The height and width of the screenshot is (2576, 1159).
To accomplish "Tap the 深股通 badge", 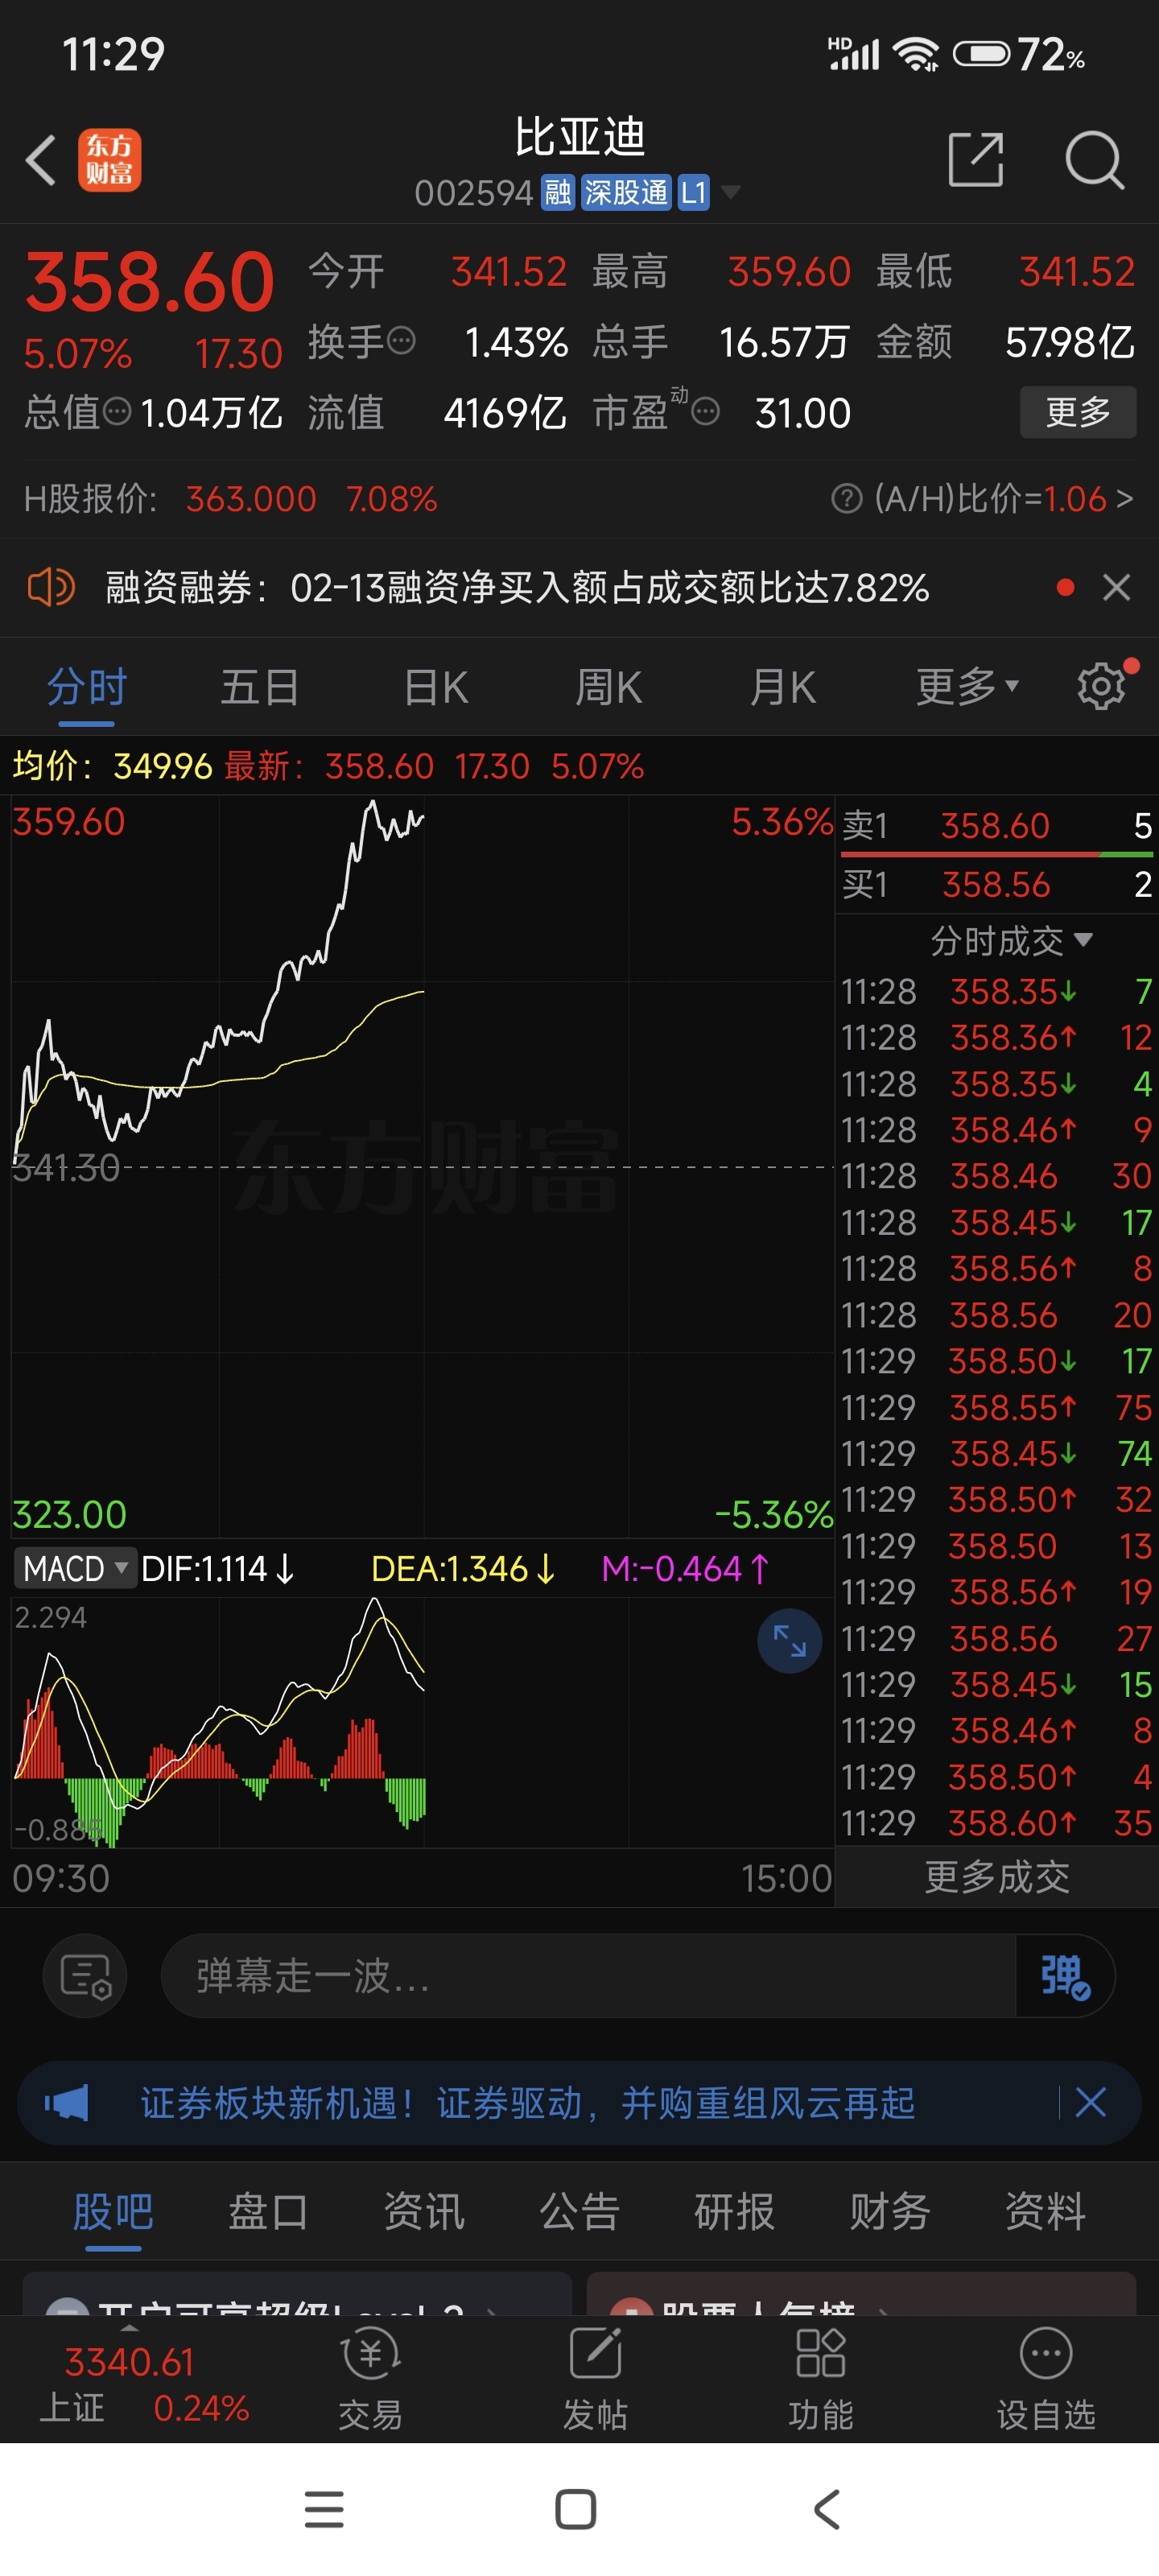I will coord(626,192).
